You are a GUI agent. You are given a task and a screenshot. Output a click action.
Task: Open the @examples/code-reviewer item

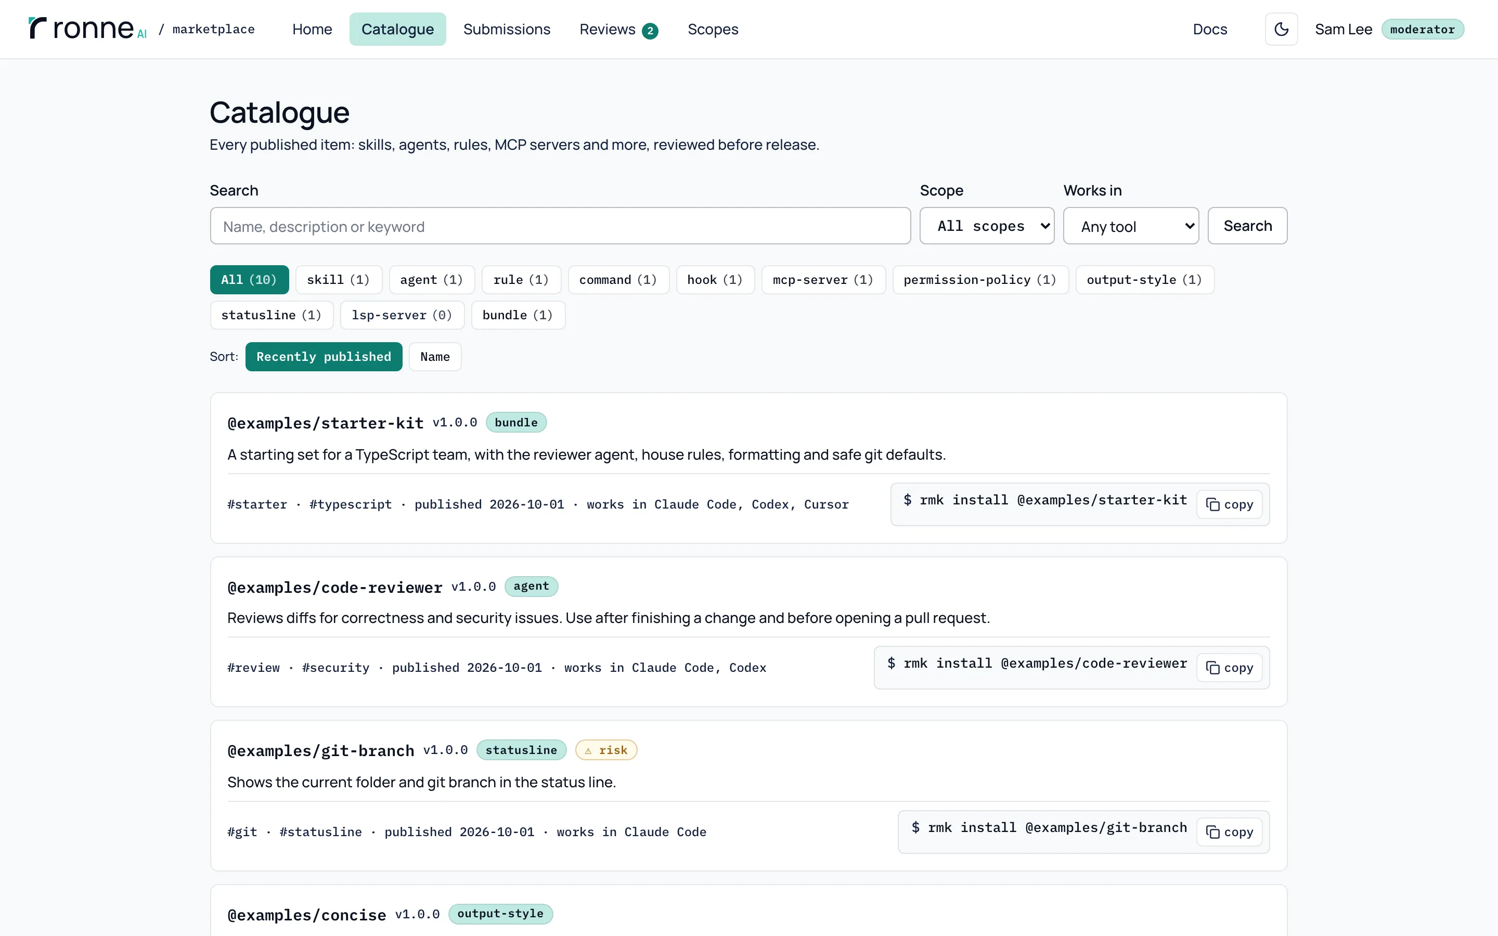pos(335,587)
